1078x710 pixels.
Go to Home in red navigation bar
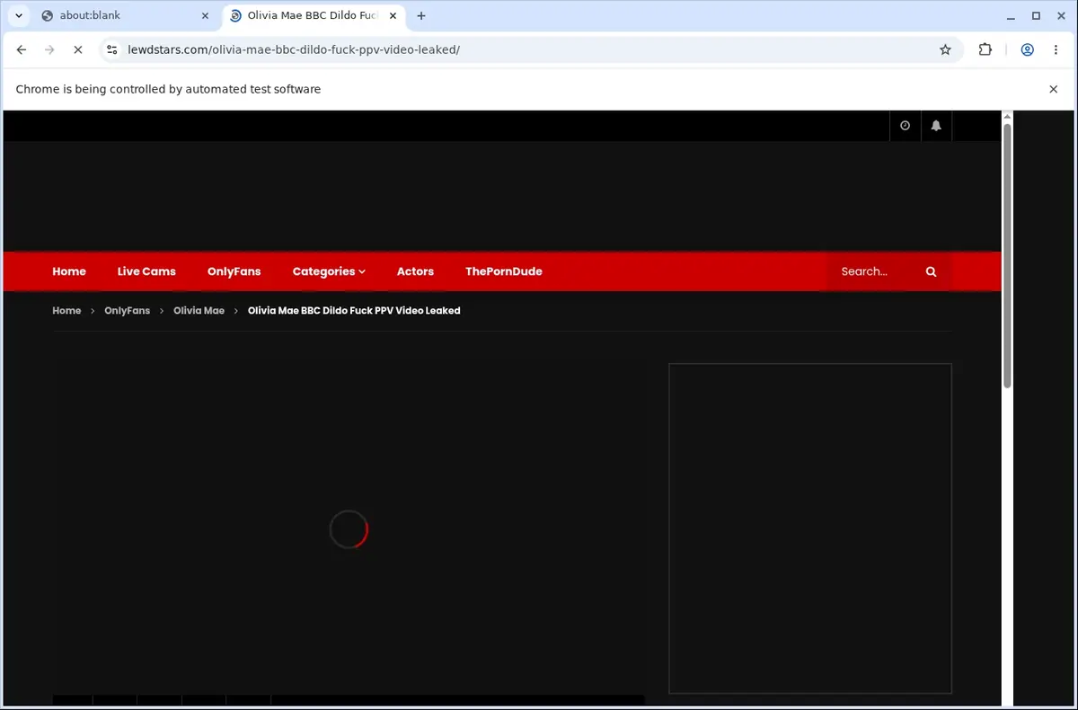tap(69, 271)
